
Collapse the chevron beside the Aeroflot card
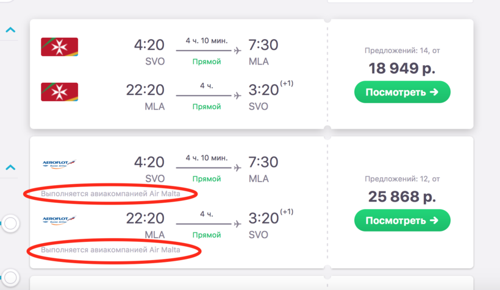[x=10, y=167]
